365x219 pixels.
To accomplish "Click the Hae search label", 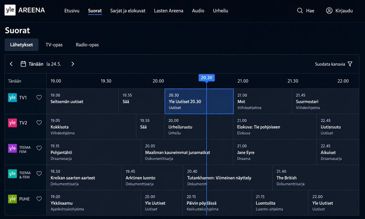I will pyautogui.click(x=310, y=11).
